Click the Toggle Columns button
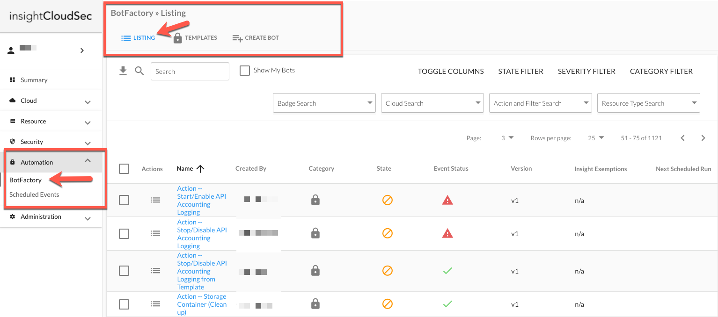Viewport: 718px width, 317px height. point(451,71)
